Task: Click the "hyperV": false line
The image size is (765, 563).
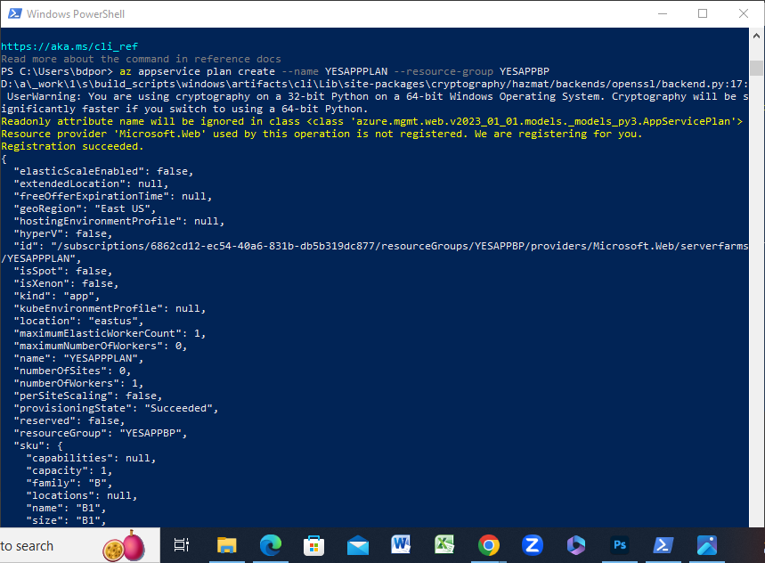Action: tap(62, 233)
